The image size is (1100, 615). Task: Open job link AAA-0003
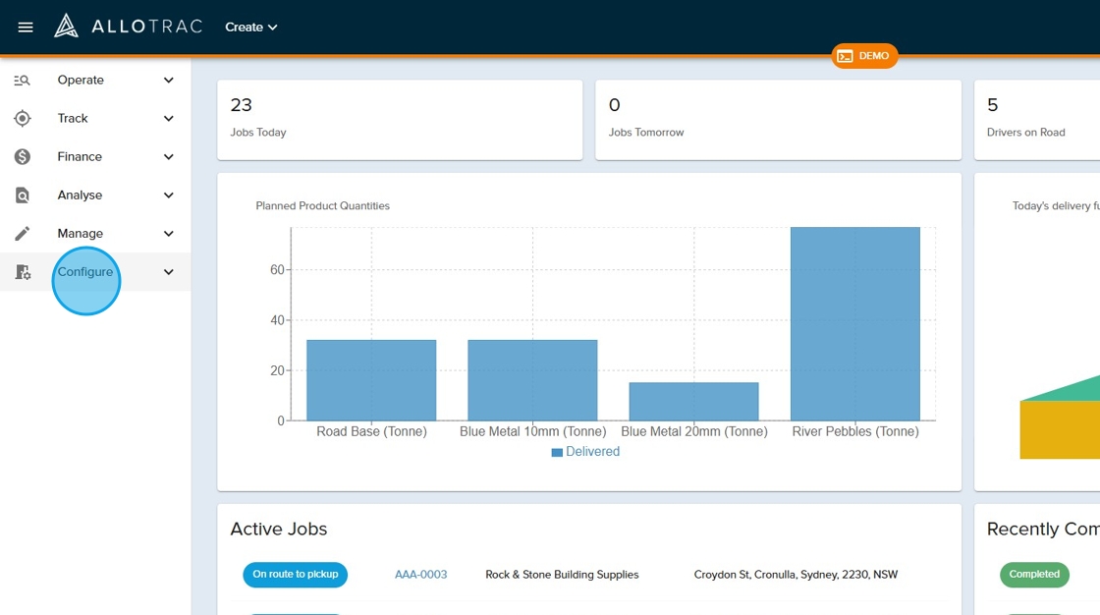point(420,575)
